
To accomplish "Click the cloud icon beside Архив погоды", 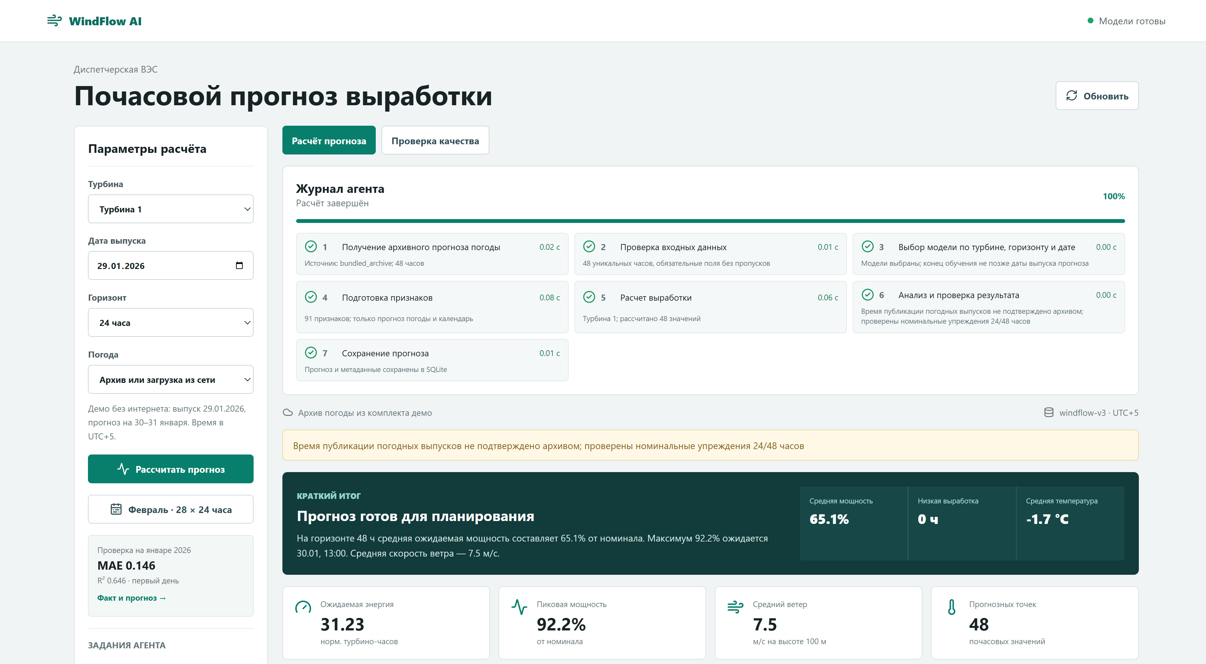I will pyautogui.click(x=288, y=413).
